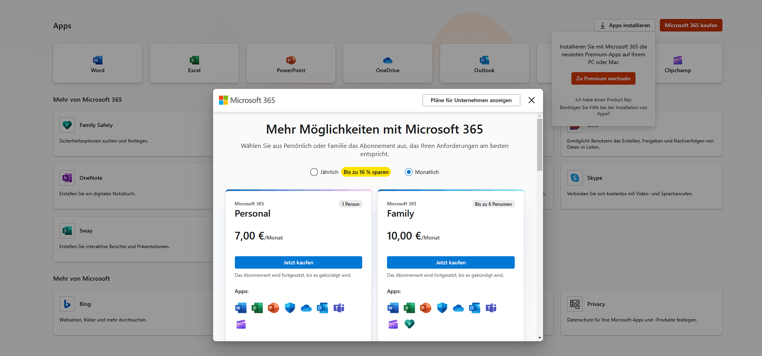Click the Bis zu 16 % sparen badge
This screenshot has width=762, height=356.
click(366, 172)
